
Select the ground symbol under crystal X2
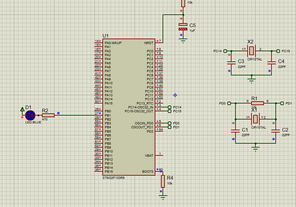(x=251, y=78)
